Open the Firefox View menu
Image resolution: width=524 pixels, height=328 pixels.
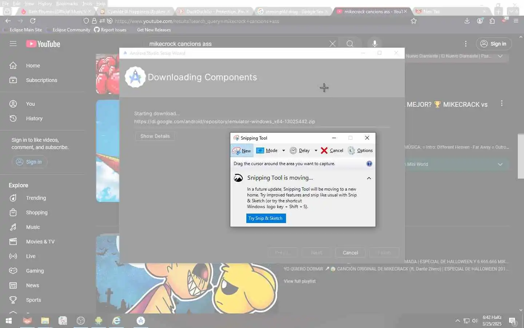click(x=29, y=4)
